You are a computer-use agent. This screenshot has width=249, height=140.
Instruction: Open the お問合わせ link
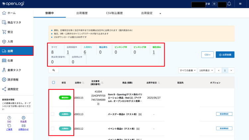[24, 129]
